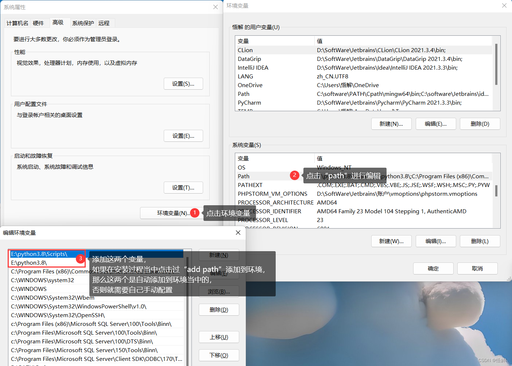Click 删除(D) in 编辑环境变量 dialog
Viewport: 512px width, 366px height.
coord(219,310)
